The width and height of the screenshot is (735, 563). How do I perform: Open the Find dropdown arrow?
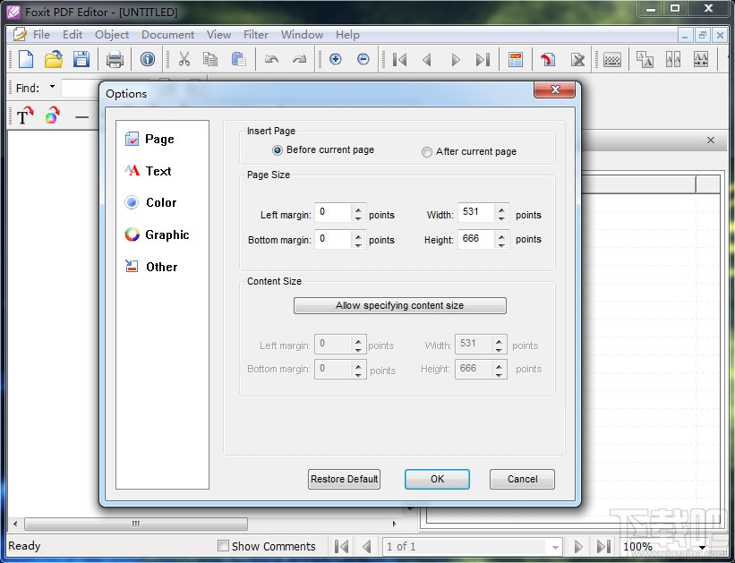click(51, 88)
